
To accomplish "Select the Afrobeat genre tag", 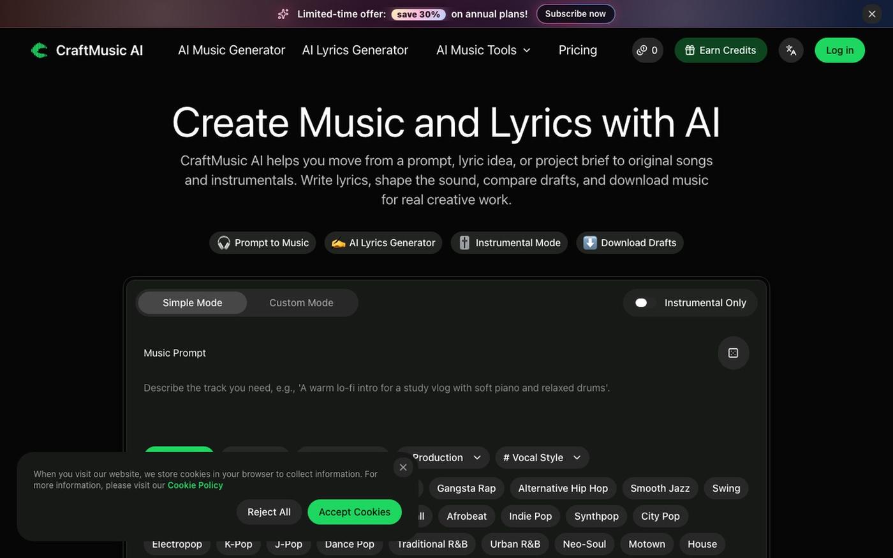I will pyautogui.click(x=467, y=517).
